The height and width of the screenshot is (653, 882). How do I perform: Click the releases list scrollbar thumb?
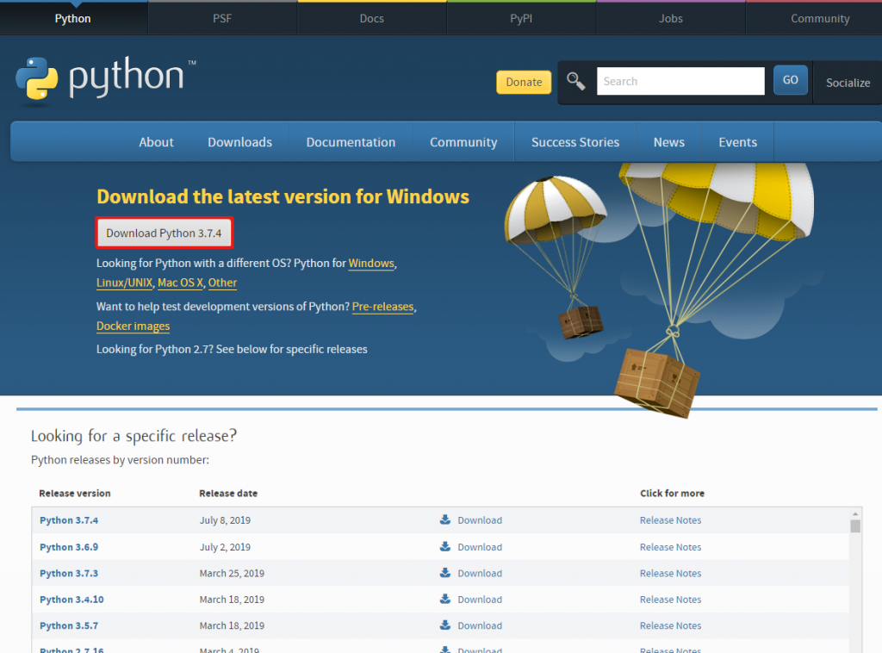tap(855, 526)
